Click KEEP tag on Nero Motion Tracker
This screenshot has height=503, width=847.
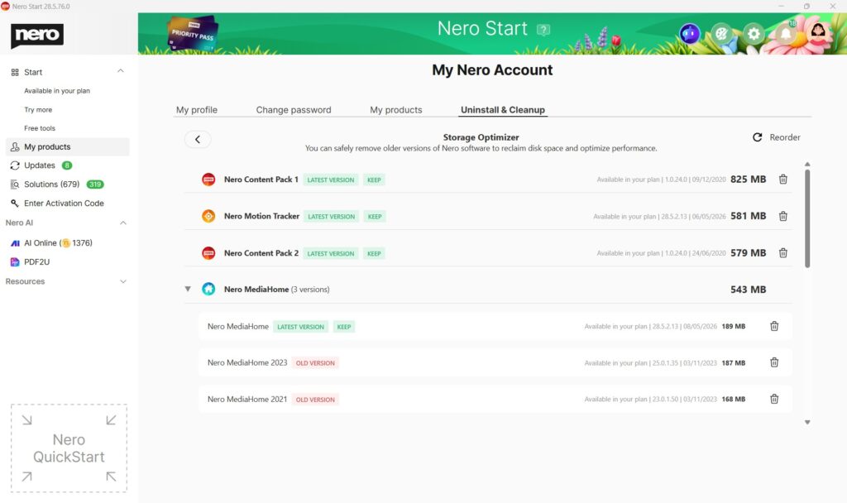click(375, 217)
